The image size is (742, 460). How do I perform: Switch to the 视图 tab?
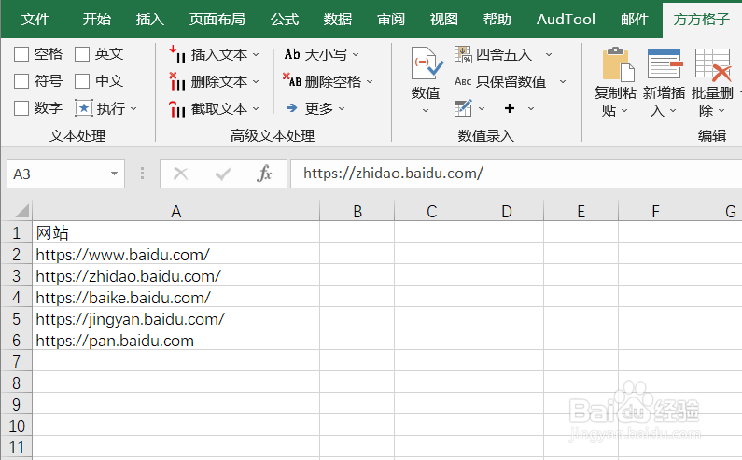(444, 20)
